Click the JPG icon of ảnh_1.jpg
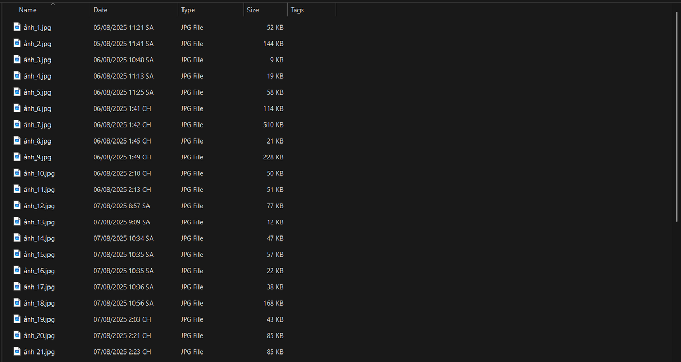This screenshot has height=362, width=681. point(17,27)
